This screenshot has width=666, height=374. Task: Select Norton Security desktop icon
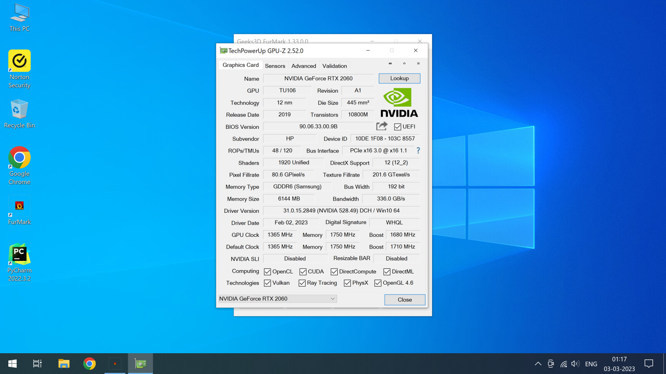[x=20, y=69]
